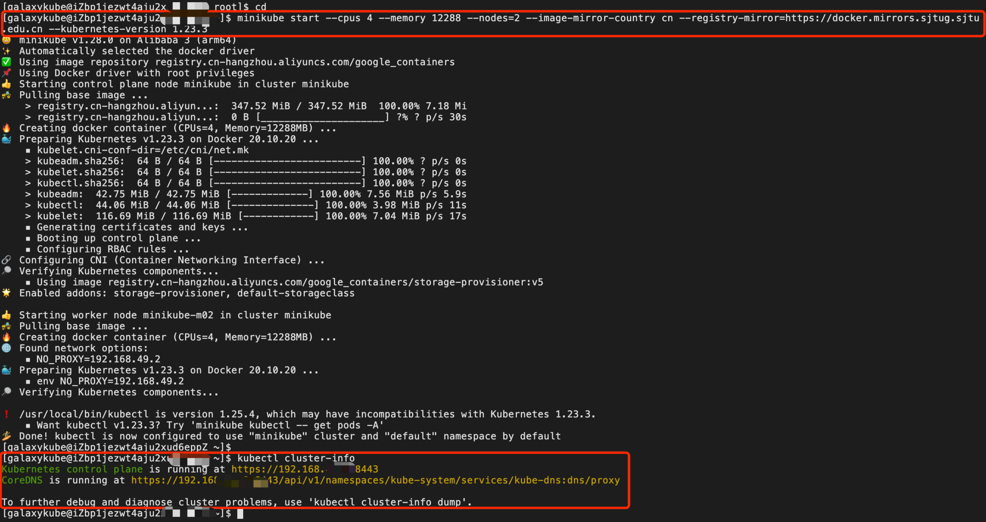Click the terminal cursor block at bottom prompt

tap(240, 514)
